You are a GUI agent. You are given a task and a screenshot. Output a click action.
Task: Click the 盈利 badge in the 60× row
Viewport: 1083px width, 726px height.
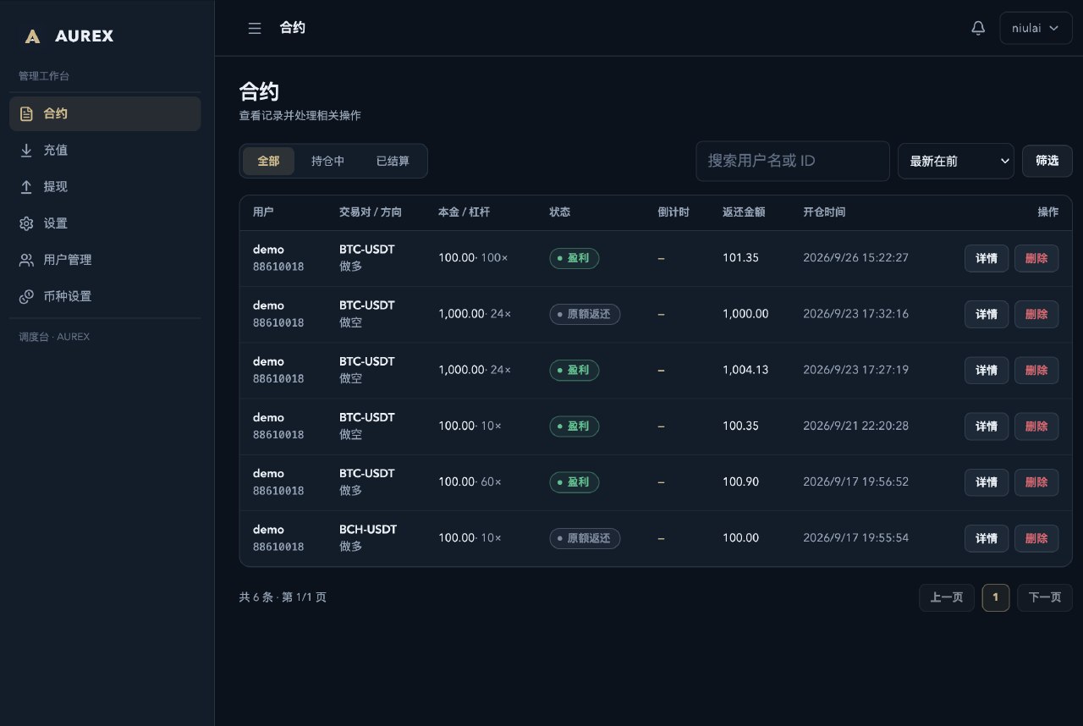pyautogui.click(x=574, y=482)
